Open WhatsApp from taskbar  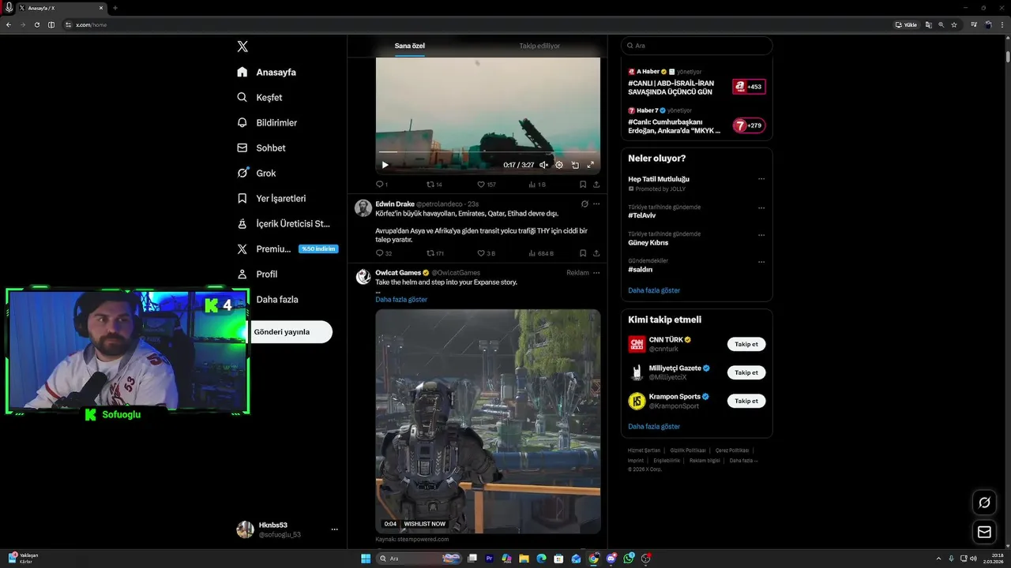628,559
